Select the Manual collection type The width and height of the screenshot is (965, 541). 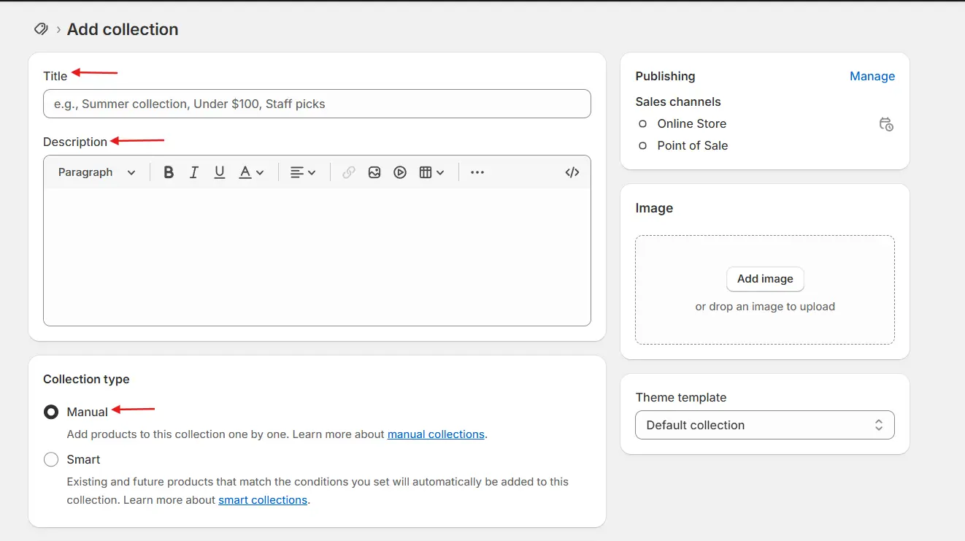(x=51, y=412)
